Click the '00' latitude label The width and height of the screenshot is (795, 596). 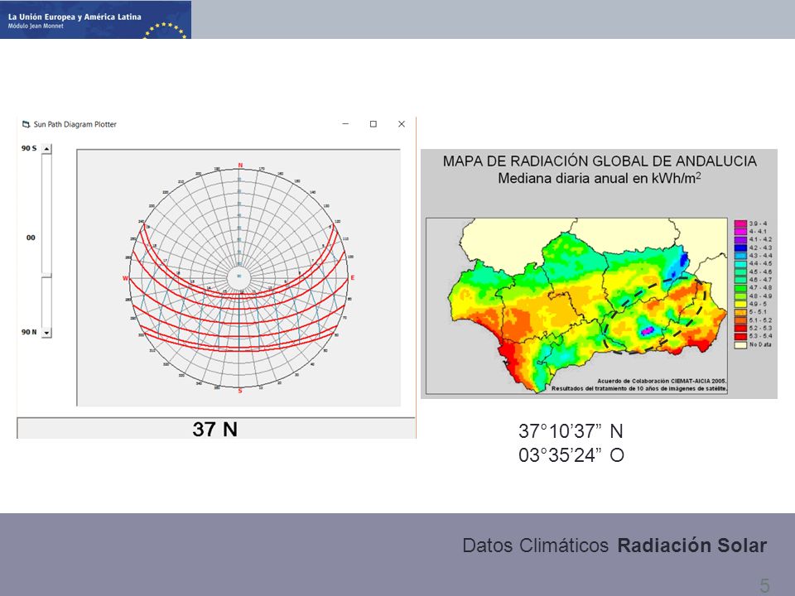coord(31,238)
